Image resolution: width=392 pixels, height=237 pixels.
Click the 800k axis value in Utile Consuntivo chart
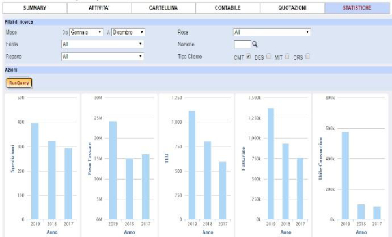pyautogui.click(x=330, y=98)
